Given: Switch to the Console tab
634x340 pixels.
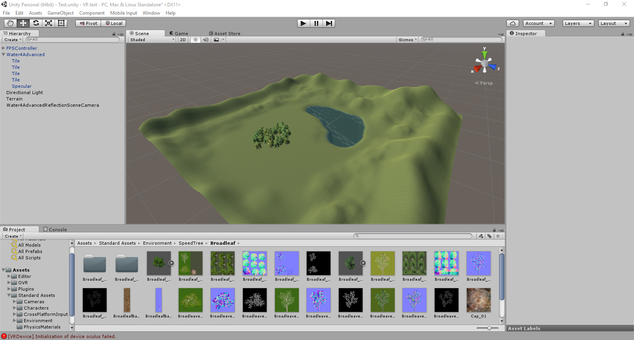Looking at the screenshot, I should [55, 229].
